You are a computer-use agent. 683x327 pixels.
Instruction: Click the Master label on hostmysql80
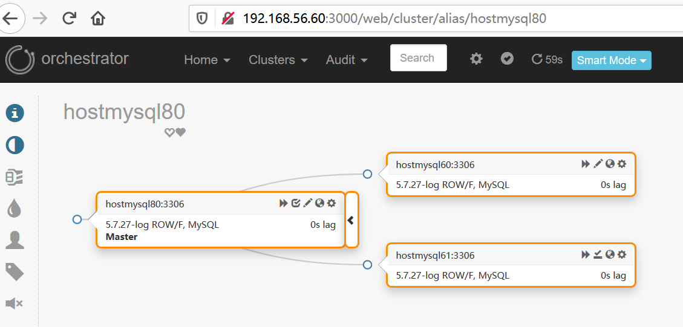click(x=122, y=237)
